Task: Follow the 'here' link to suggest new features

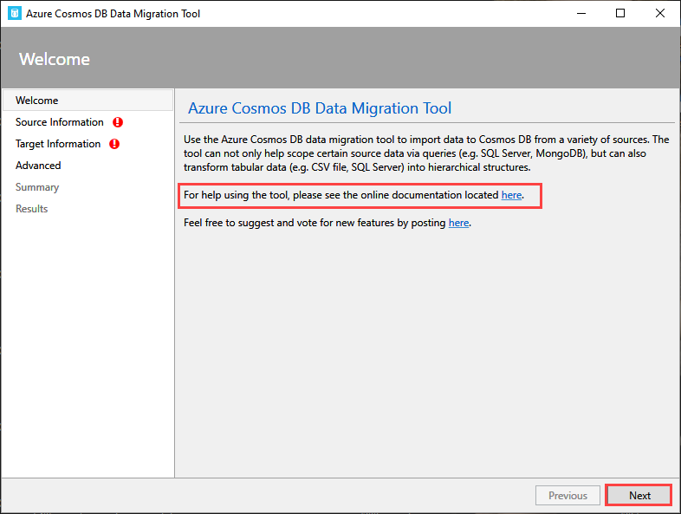Action: click(x=458, y=223)
